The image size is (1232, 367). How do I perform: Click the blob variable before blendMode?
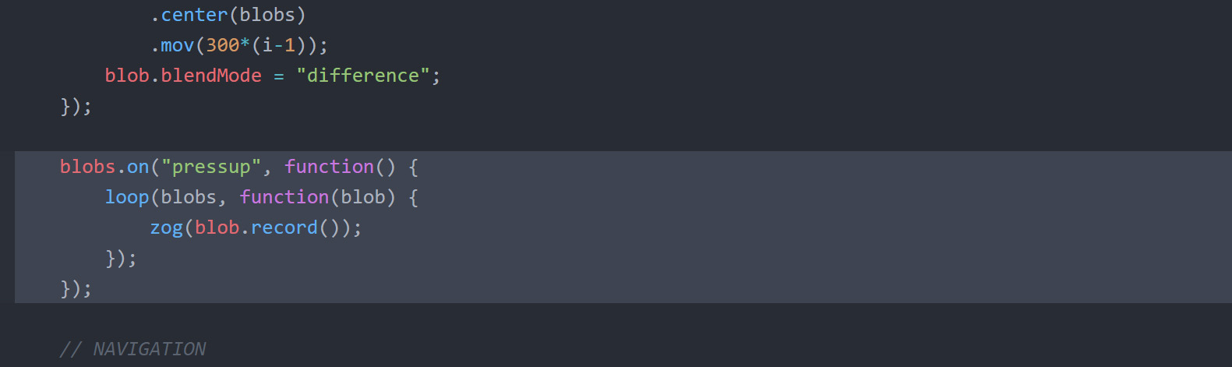(127, 76)
